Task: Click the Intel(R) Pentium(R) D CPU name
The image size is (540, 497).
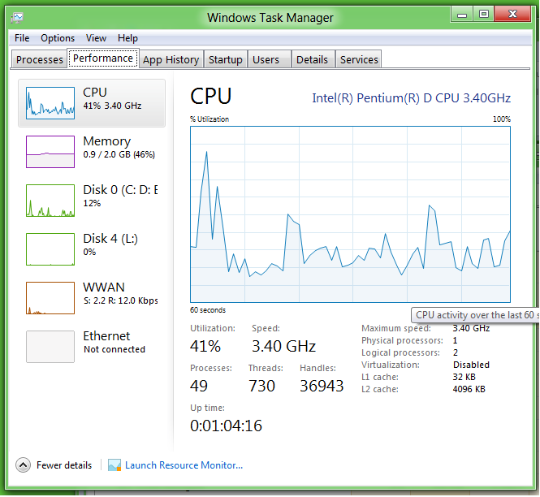Action: click(x=411, y=98)
